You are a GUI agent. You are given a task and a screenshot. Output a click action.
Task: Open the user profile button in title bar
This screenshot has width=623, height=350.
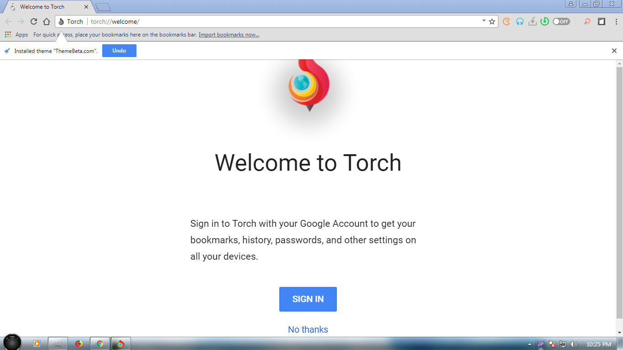click(x=571, y=4)
